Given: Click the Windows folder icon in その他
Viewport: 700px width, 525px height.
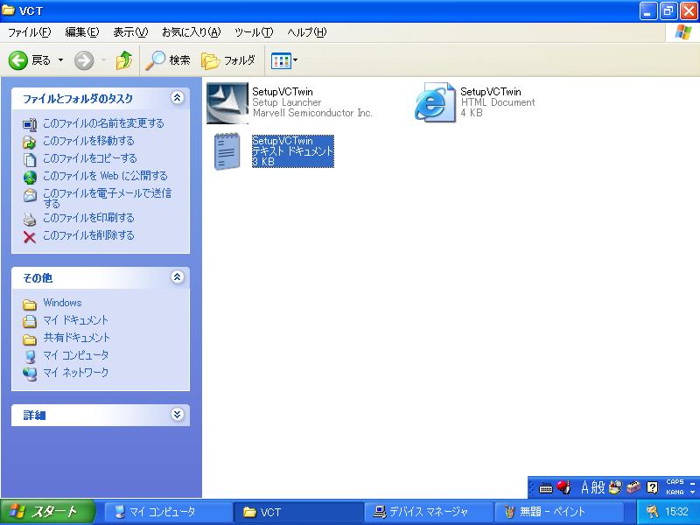Looking at the screenshot, I should (30, 304).
